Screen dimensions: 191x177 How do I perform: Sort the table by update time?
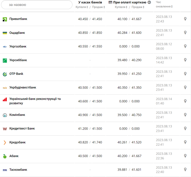pos(164,7)
